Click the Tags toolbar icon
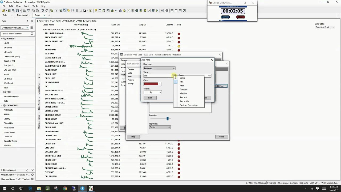 click(x=68, y=11)
